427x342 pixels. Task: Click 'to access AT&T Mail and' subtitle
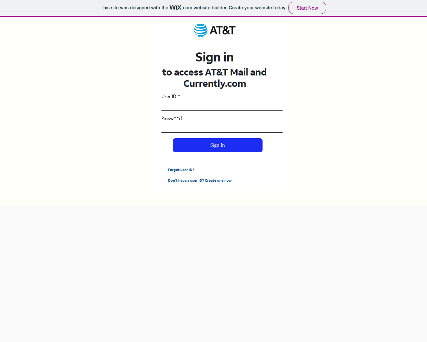215,72
